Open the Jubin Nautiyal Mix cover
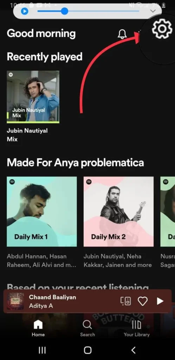The image size is (175, 360). (x=33, y=97)
